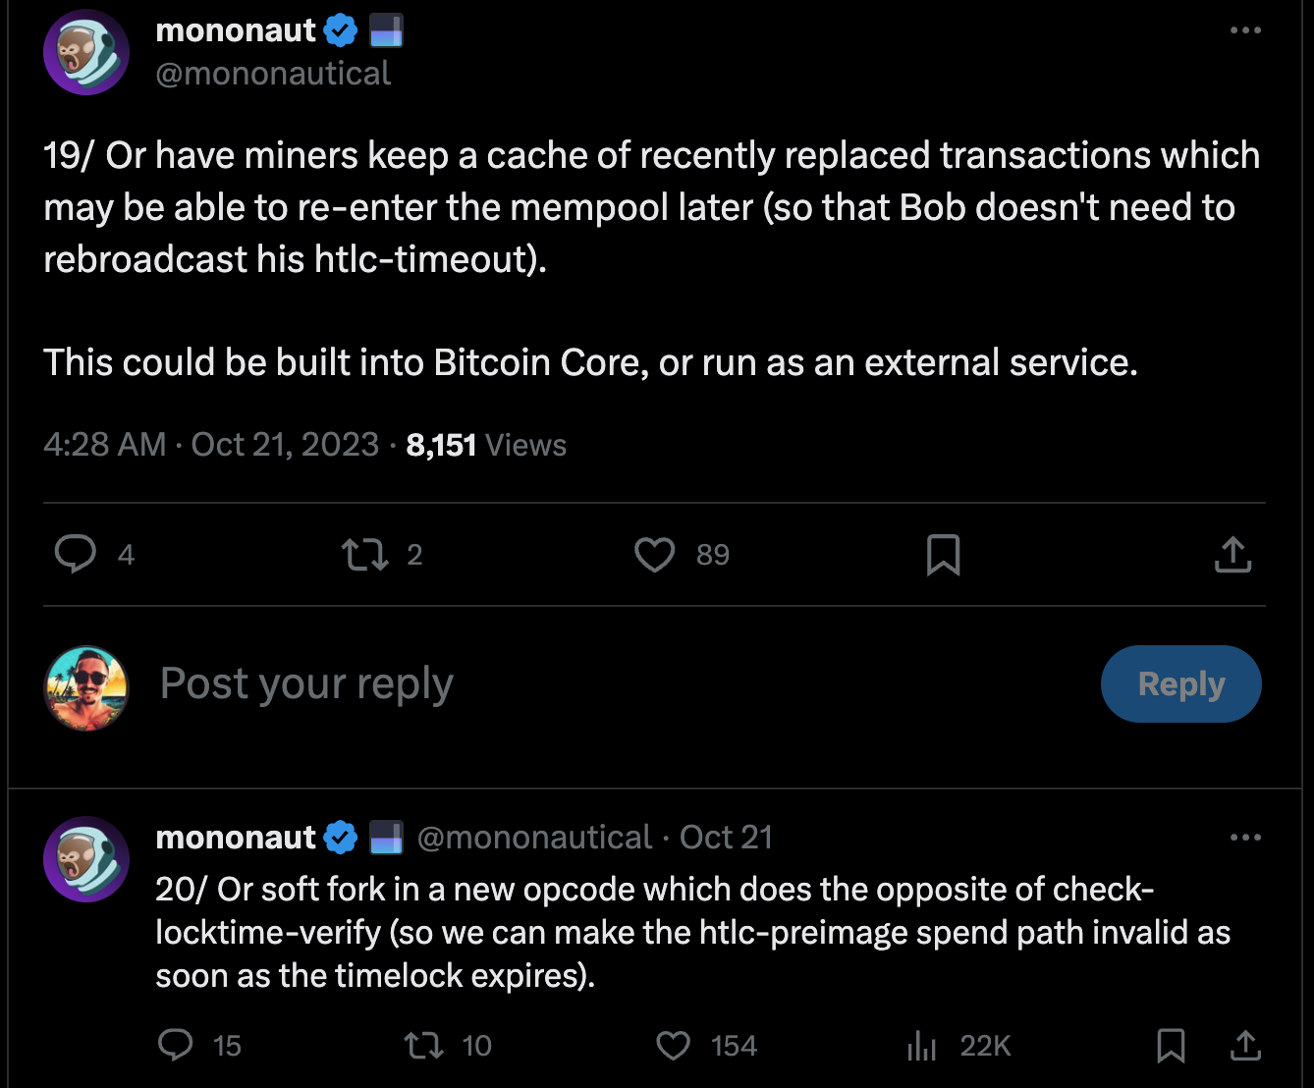This screenshot has height=1088, width=1314.
Task: Click reply icon on tweet 20
Action: (x=176, y=1045)
